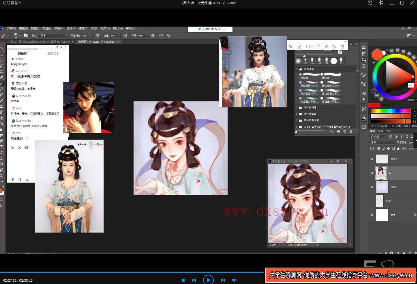The image size is (417, 284).
Task: Click the annotation text T icon
Action: tap(318, 47)
